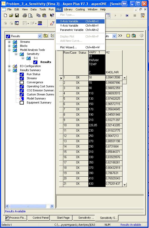149x228 pixels.
Task: Copy selection with Copy icon
Action: pos(38,15)
